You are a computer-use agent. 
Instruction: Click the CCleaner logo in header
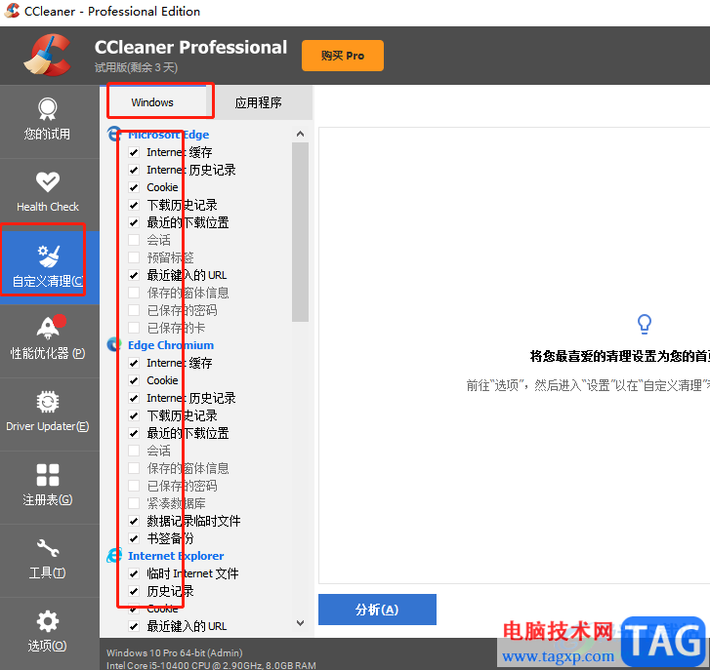48,56
